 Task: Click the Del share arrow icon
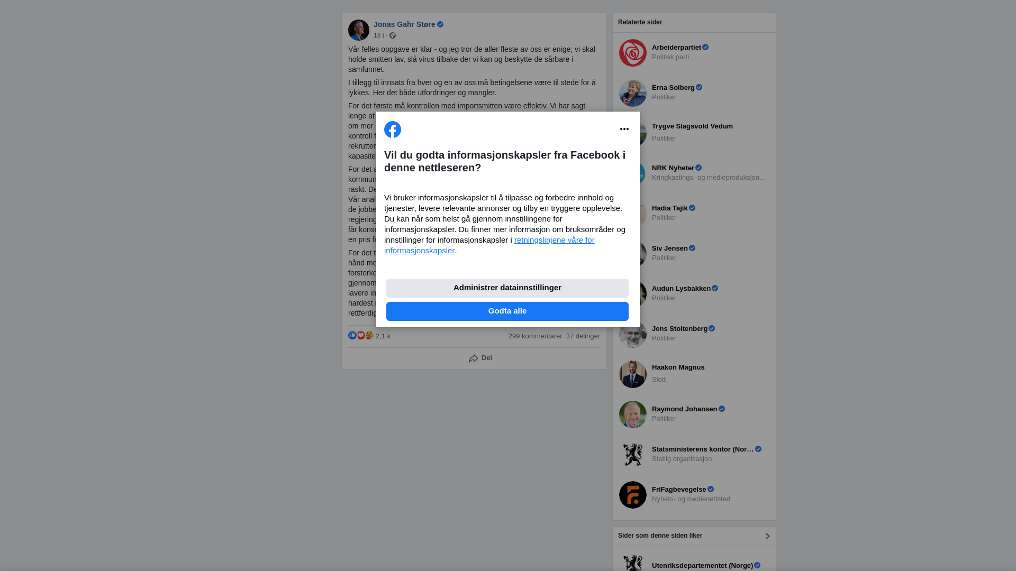click(x=474, y=358)
